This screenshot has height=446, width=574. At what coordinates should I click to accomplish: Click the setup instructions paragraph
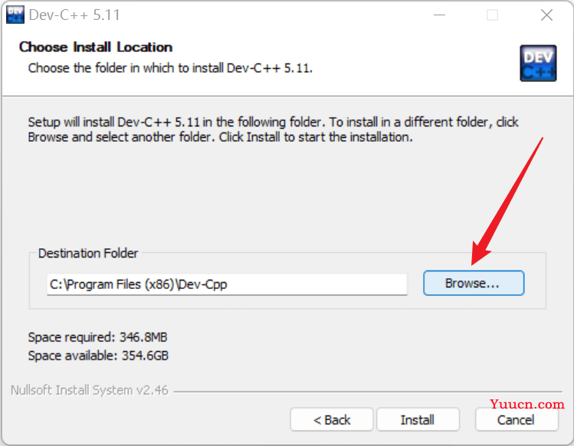coord(273,130)
